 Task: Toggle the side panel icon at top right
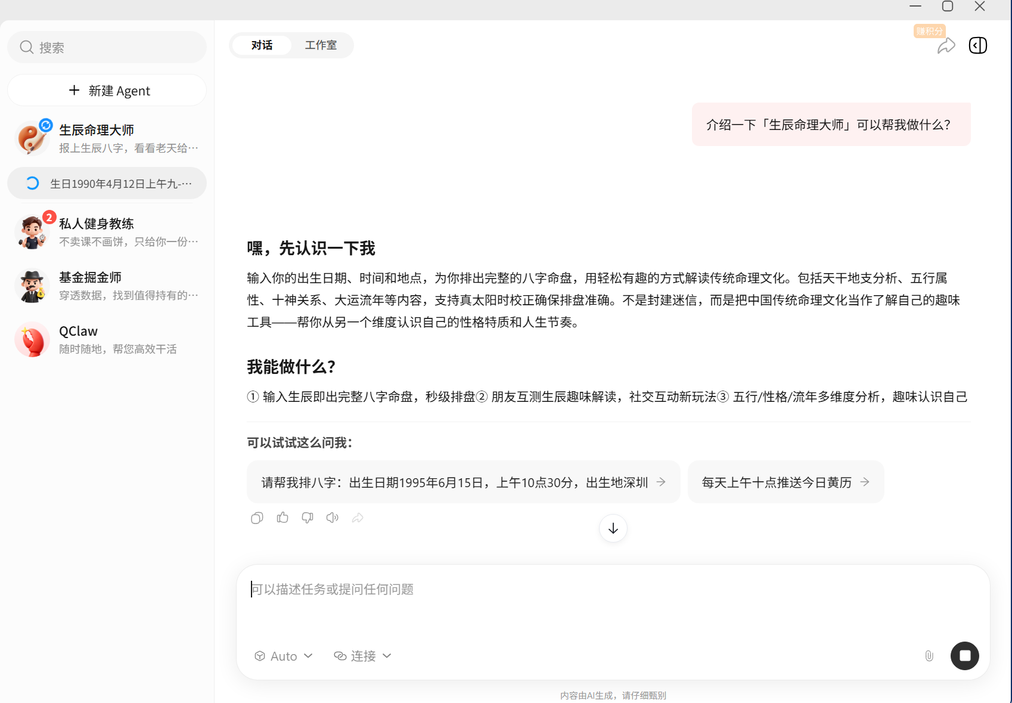[978, 45]
